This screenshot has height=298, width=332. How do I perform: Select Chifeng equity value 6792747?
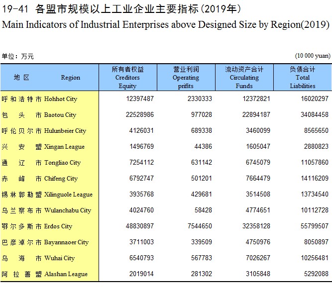(x=141, y=178)
